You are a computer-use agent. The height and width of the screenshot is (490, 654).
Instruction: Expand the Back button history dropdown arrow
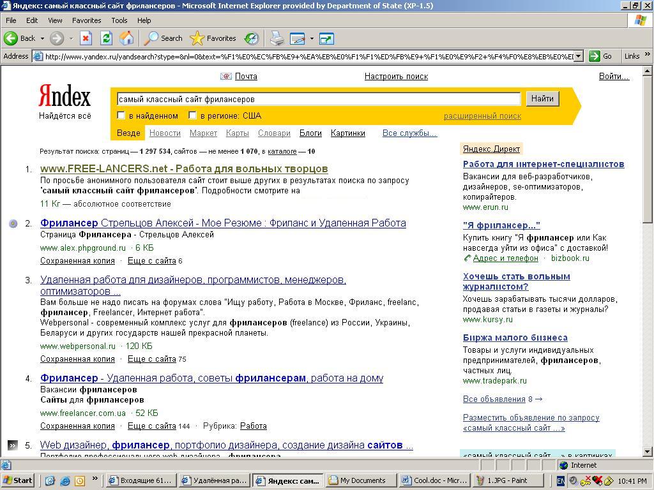coord(43,38)
